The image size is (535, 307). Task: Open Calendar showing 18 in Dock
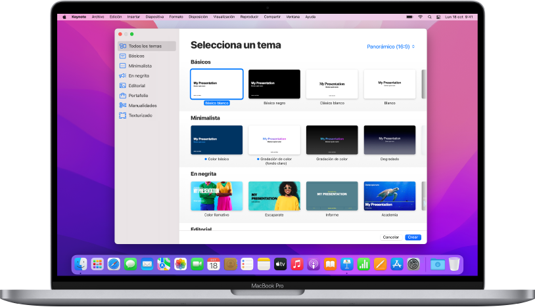[214, 264]
